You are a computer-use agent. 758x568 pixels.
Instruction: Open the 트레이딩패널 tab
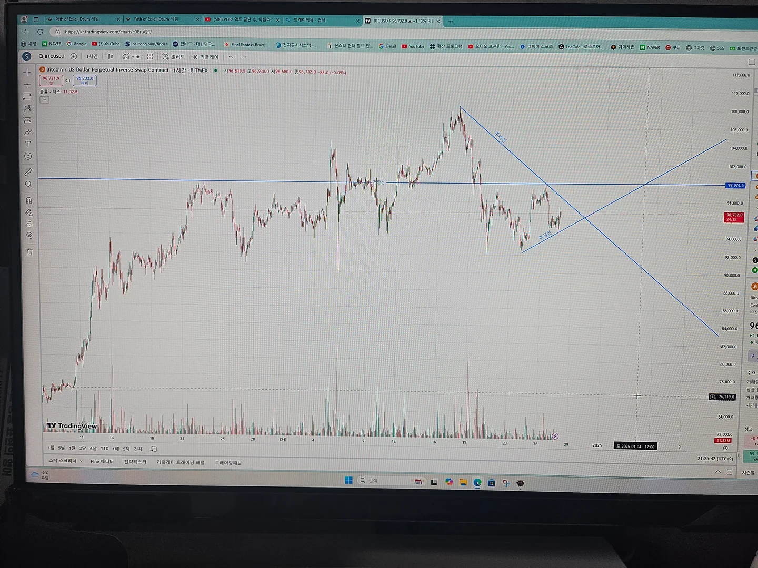coord(228,463)
